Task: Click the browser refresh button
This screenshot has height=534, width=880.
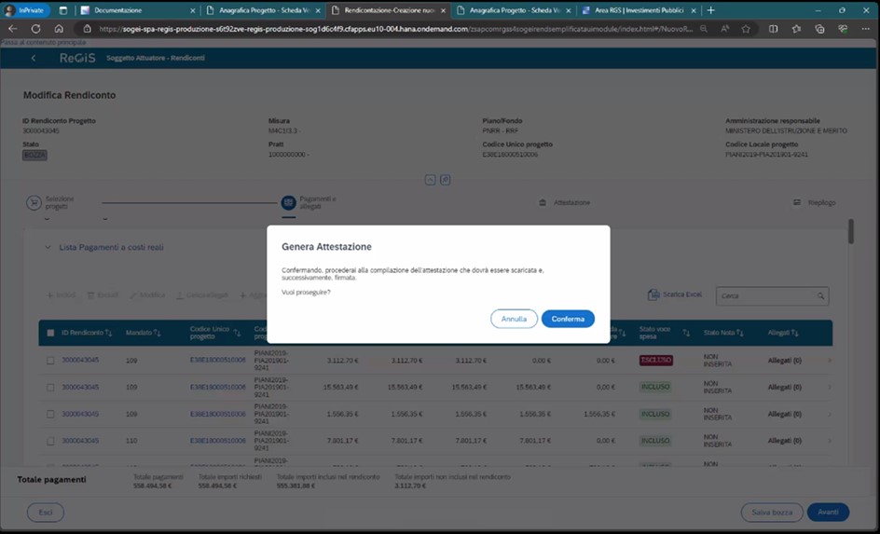Action: point(36,29)
